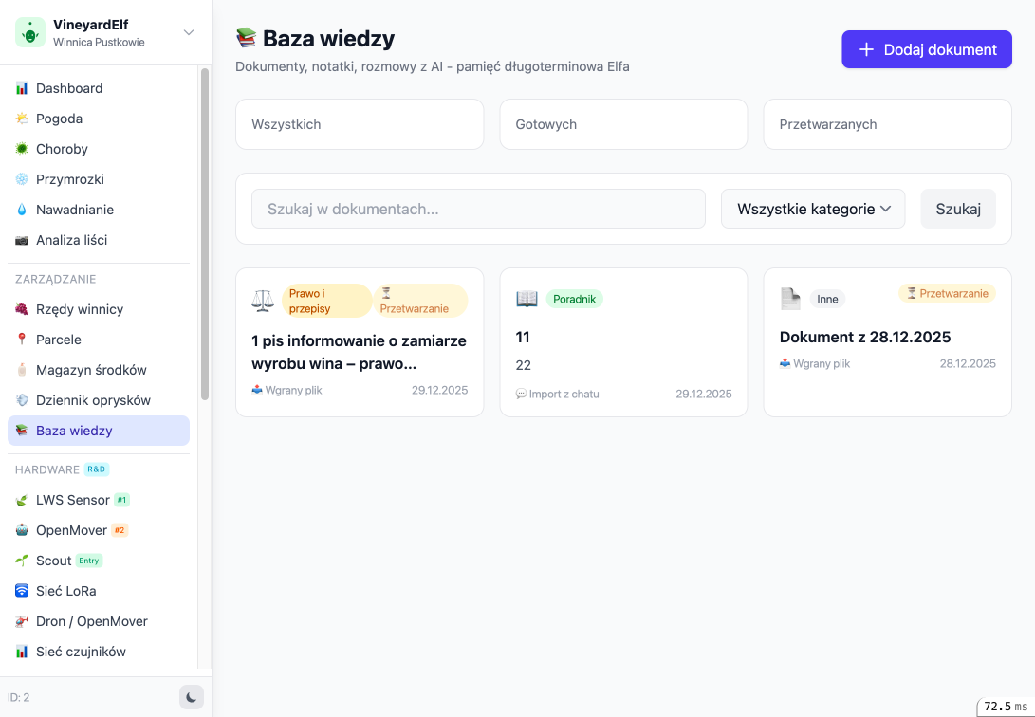The image size is (1035, 717).
Task: Click the Dodaj dokument button
Action: pos(926,49)
